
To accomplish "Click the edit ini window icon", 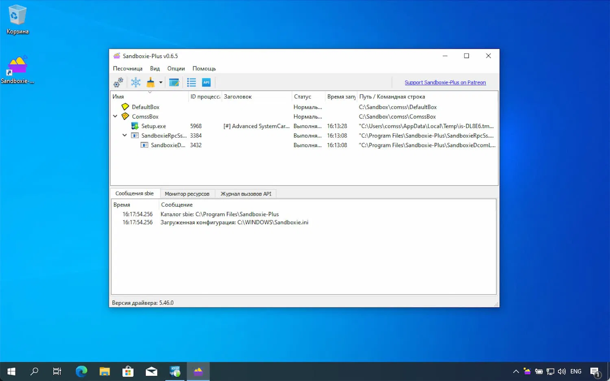I will pyautogui.click(x=174, y=82).
